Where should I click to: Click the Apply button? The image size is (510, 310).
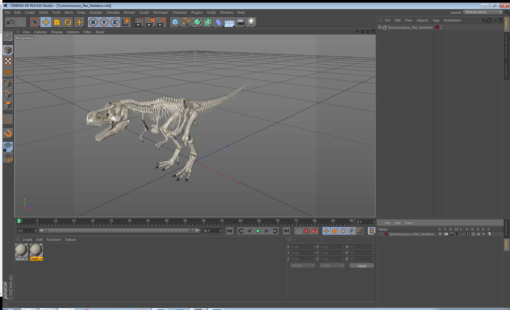[362, 266]
